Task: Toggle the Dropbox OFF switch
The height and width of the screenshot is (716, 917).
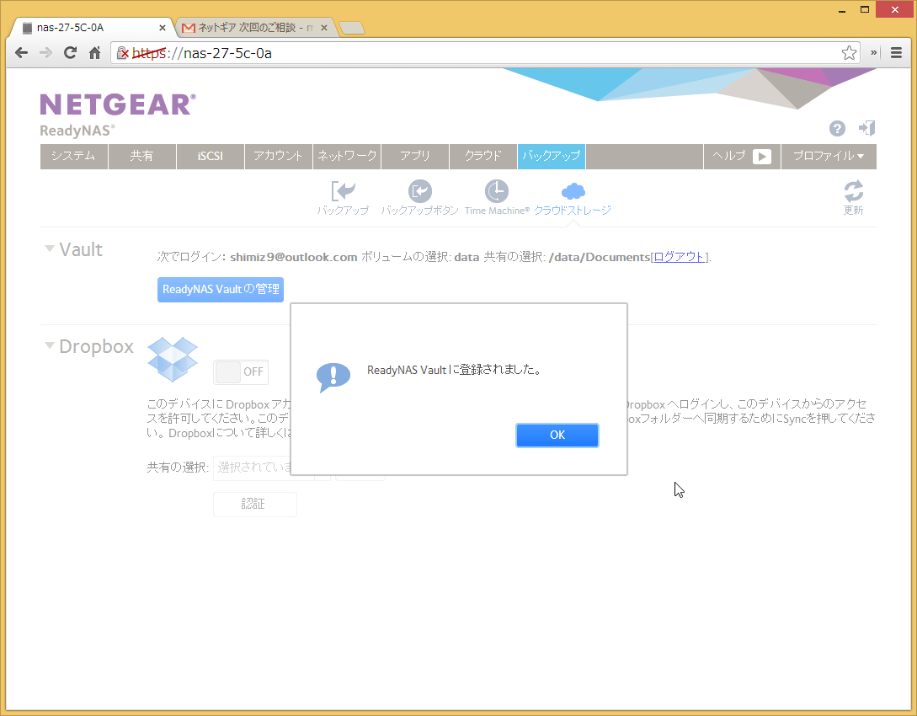Action: (241, 371)
